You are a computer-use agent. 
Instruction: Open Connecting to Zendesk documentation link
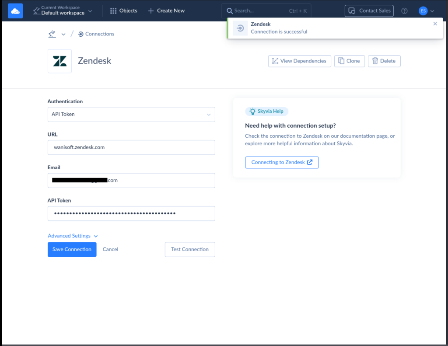(282, 162)
